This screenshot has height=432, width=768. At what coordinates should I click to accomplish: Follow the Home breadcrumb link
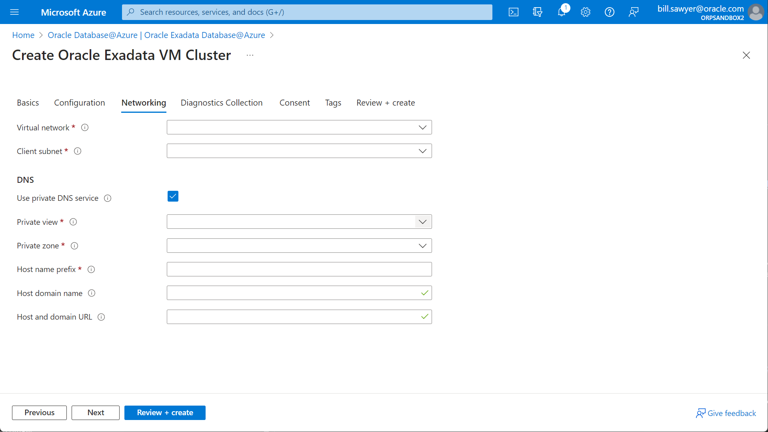point(23,35)
